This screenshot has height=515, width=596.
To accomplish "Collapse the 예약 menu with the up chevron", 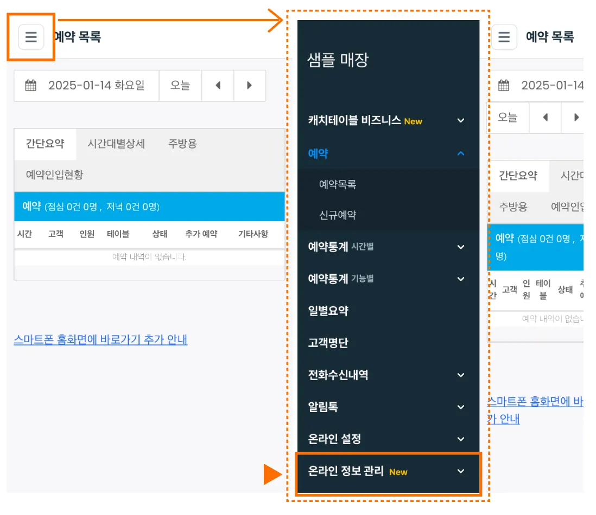I will pyautogui.click(x=461, y=153).
